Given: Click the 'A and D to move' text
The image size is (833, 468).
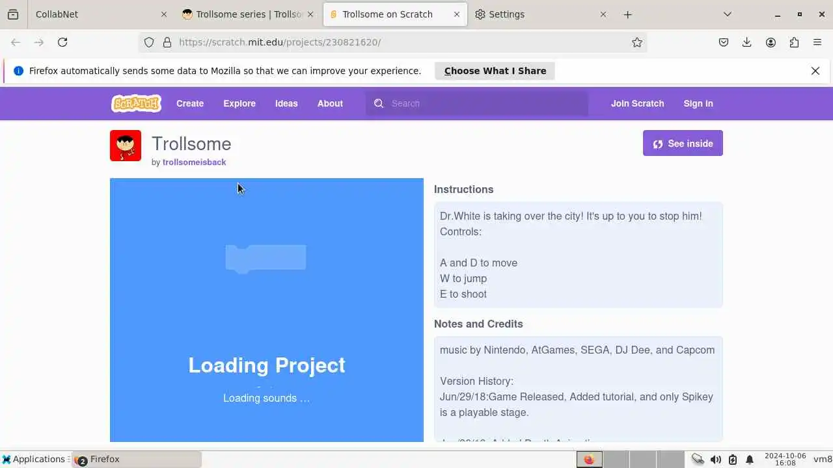Looking at the screenshot, I should pos(479,263).
